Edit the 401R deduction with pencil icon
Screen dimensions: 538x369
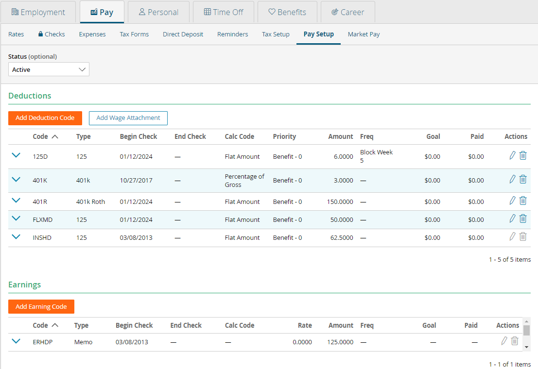(x=512, y=201)
